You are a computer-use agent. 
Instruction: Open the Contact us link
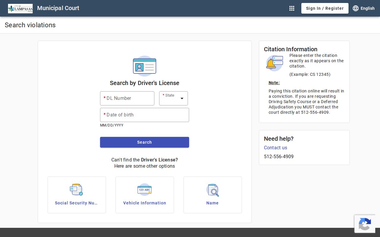[x=275, y=148]
